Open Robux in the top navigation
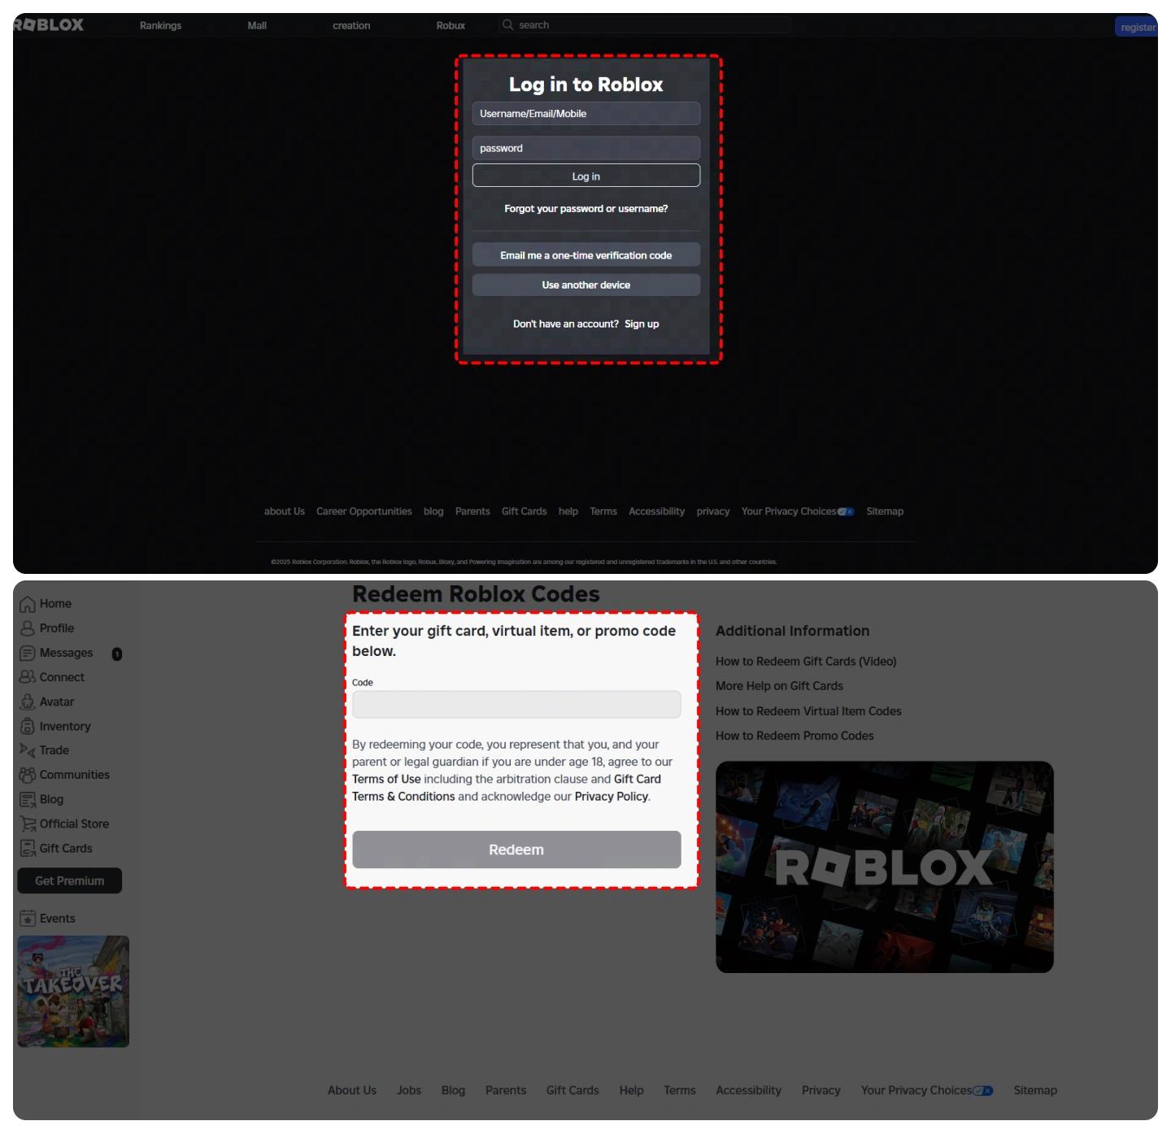Viewport: 1171px width, 1134px height. (x=451, y=26)
